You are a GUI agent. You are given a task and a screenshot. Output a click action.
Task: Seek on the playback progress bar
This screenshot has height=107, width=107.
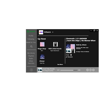point(69,70)
